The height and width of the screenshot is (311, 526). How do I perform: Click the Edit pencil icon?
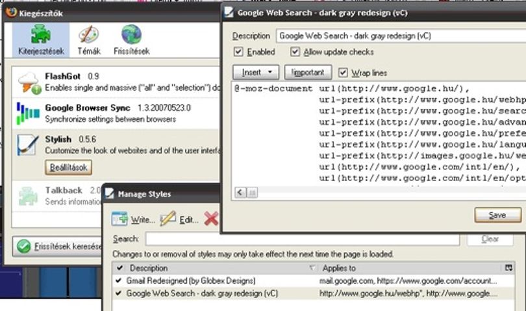pyautogui.click(x=168, y=219)
